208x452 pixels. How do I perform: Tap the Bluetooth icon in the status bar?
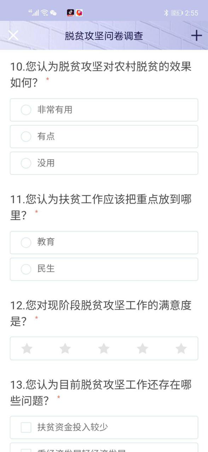pos(166,13)
